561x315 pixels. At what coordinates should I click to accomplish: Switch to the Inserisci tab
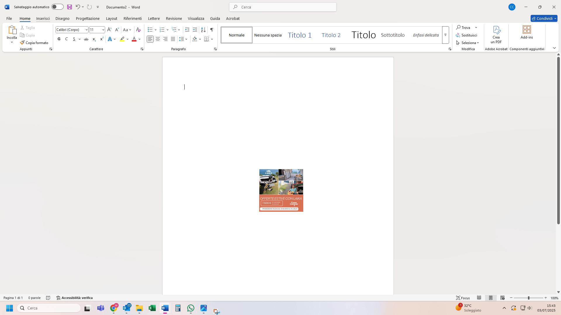43,18
